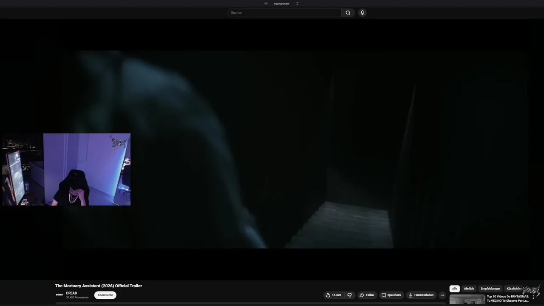Like the video with thumbs-up 15.328

pos(333,295)
